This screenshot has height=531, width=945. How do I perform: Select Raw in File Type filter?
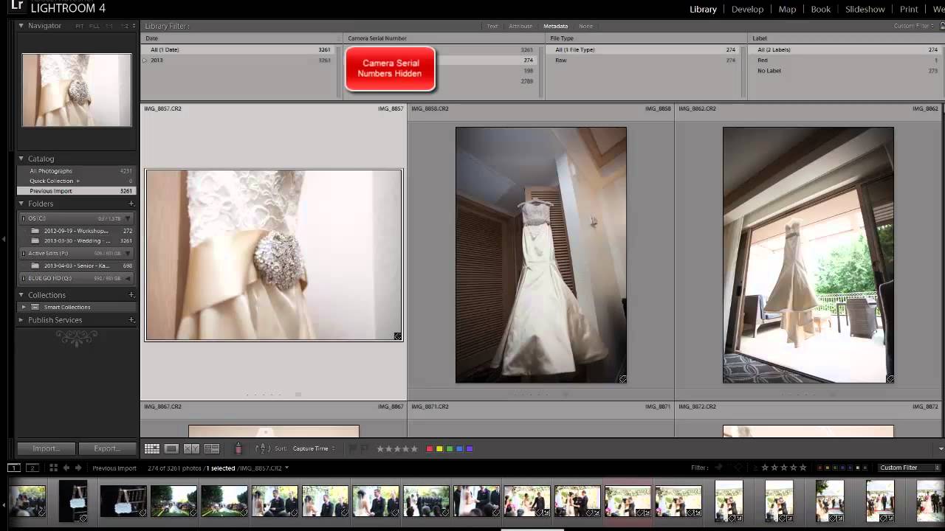645,60
